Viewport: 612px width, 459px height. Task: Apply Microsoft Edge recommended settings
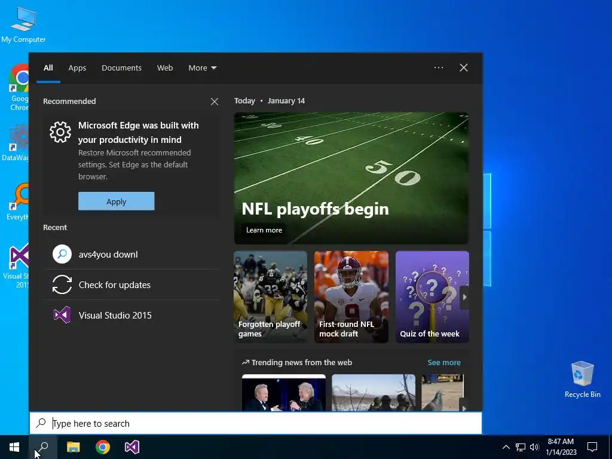pos(117,201)
